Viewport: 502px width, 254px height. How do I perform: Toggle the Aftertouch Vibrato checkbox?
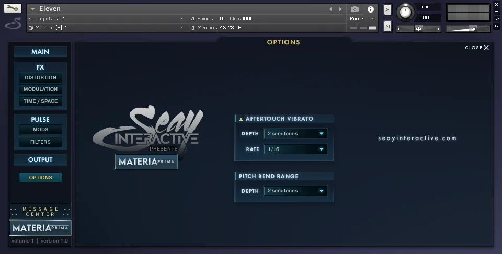click(241, 119)
